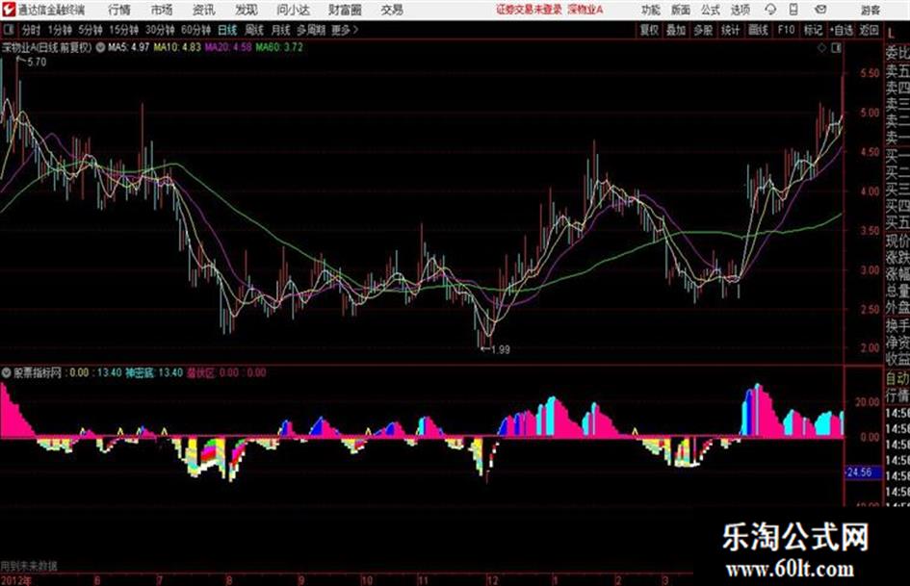910x586 pixels.
Task: Click the 统计 statistics toolbar button
Action: [730, 30]
